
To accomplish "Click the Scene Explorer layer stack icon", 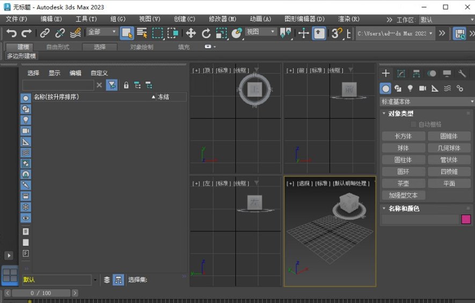I will coord(107,280).
